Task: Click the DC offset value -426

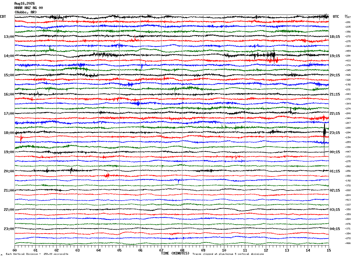Action: click(x=348, y=75)
